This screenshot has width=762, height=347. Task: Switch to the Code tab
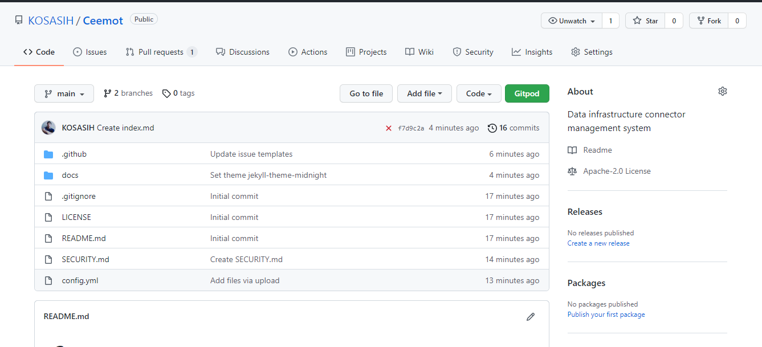click(39, 52)
